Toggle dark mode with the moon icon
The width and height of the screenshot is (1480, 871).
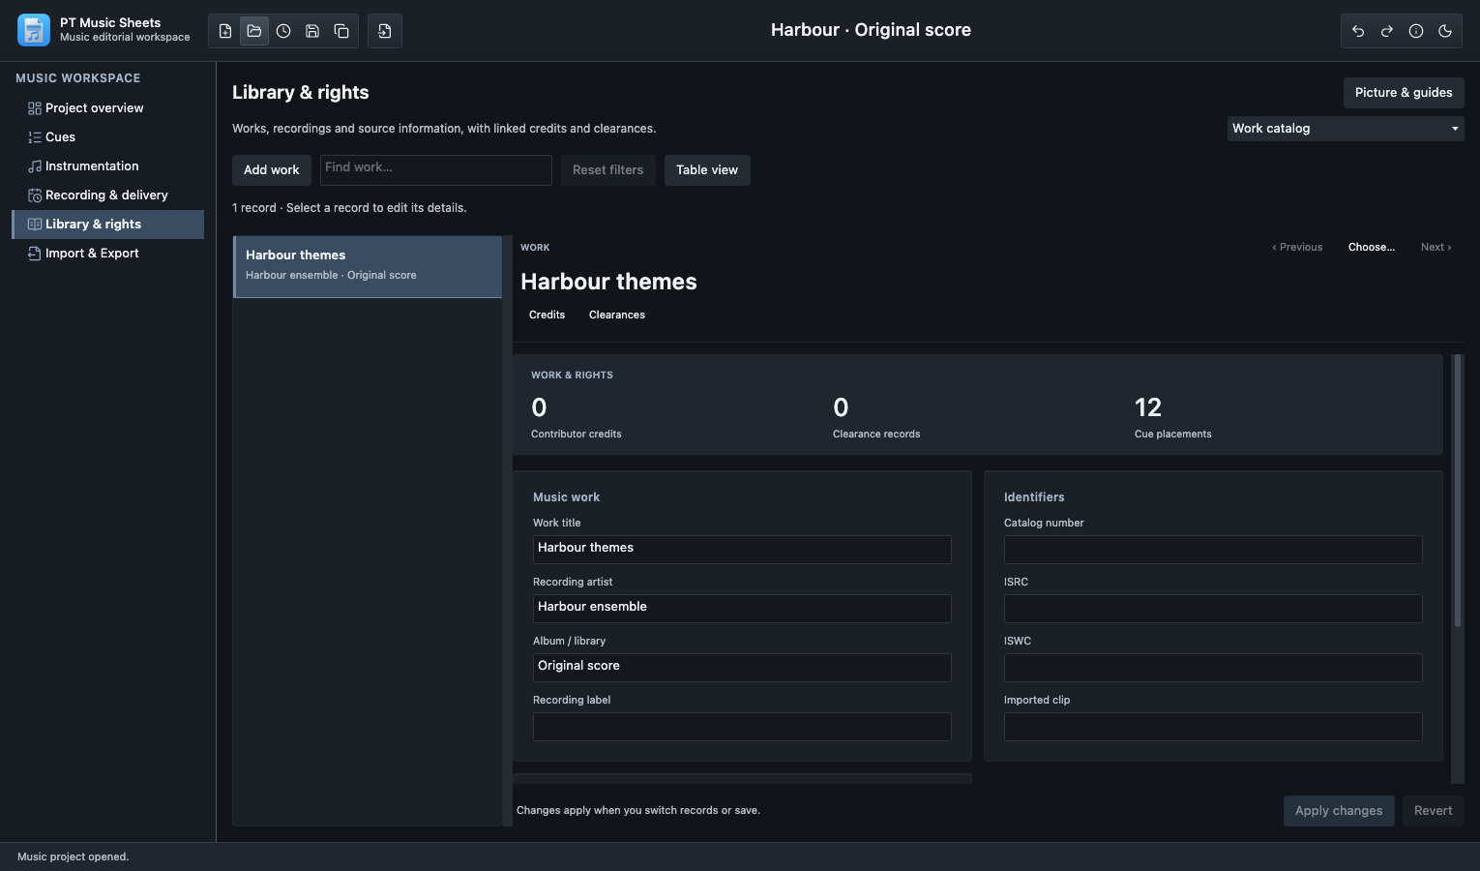(x=1445, y=31)
